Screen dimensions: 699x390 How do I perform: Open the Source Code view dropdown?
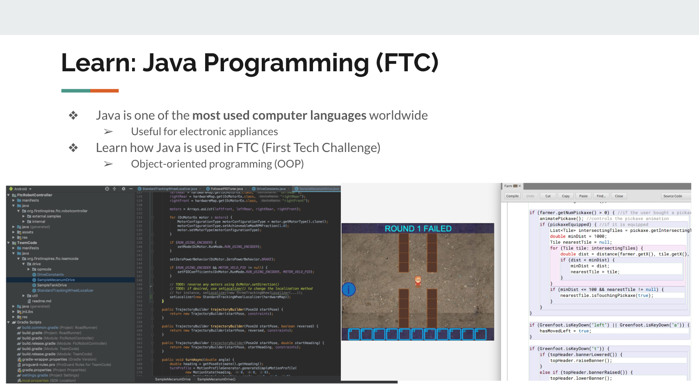tap(675, 196)
